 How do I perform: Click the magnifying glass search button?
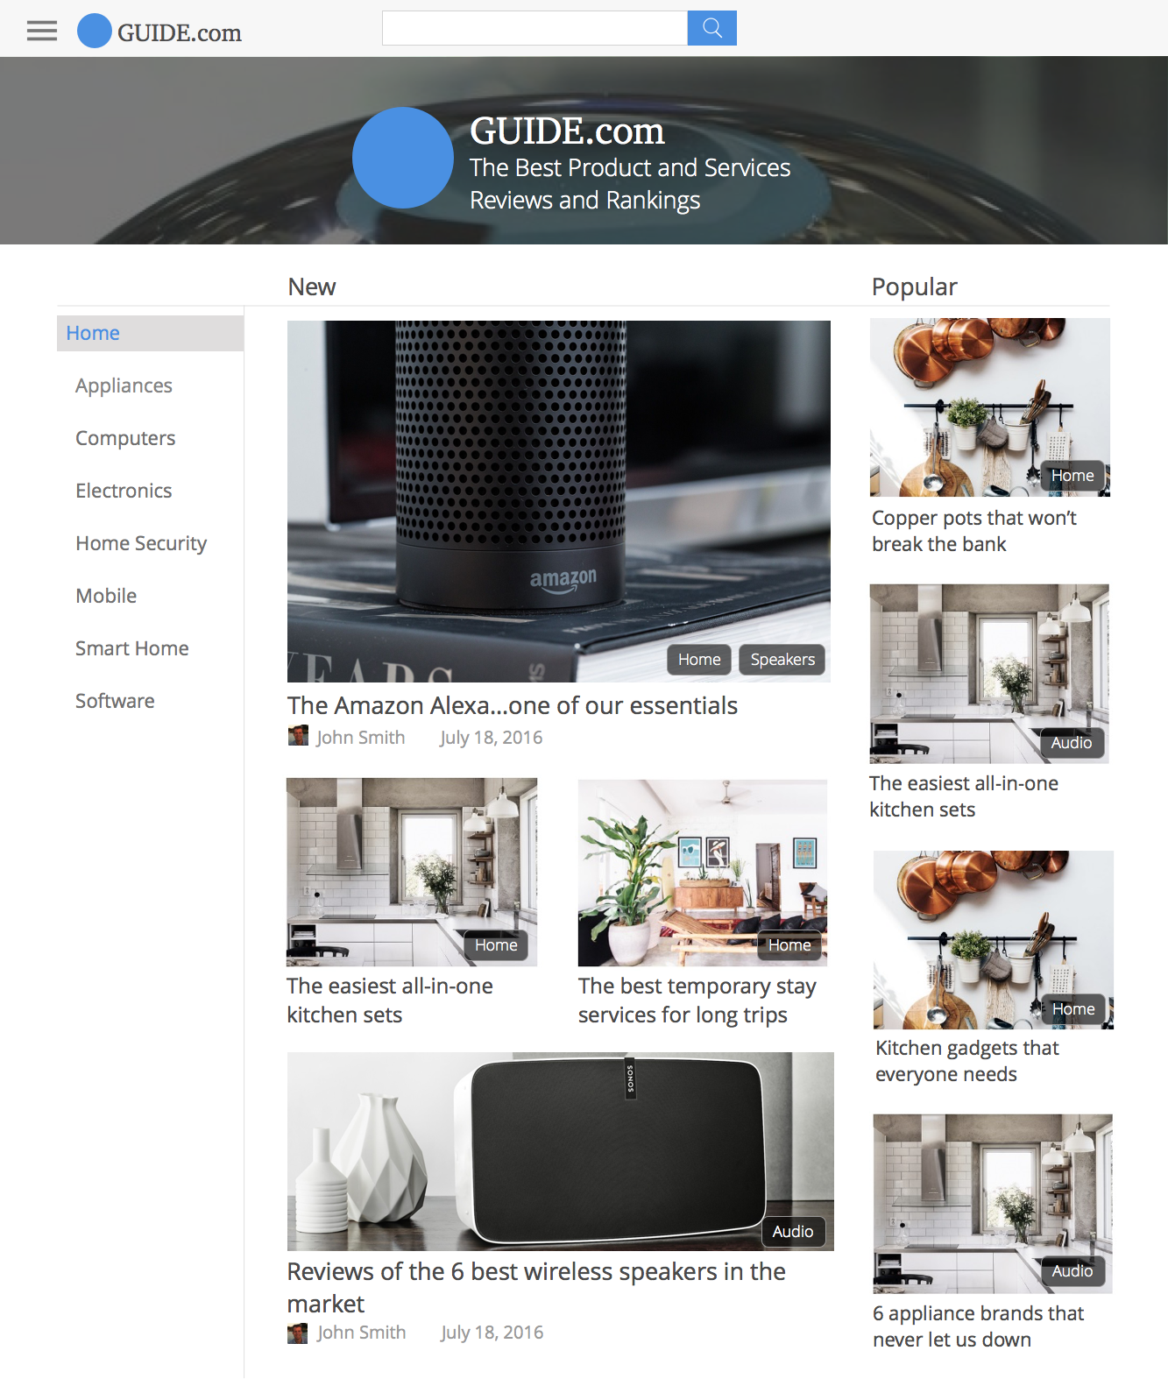712,28
